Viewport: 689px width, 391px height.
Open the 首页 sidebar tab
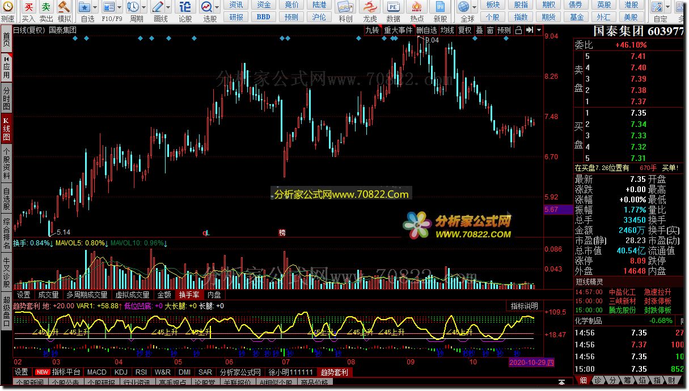(6, 40)
